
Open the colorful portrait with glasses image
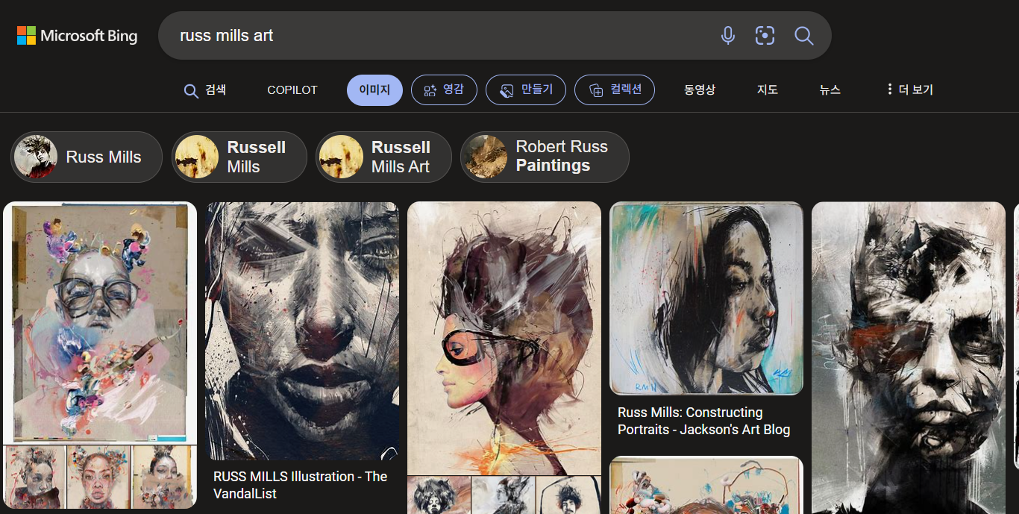100,322
